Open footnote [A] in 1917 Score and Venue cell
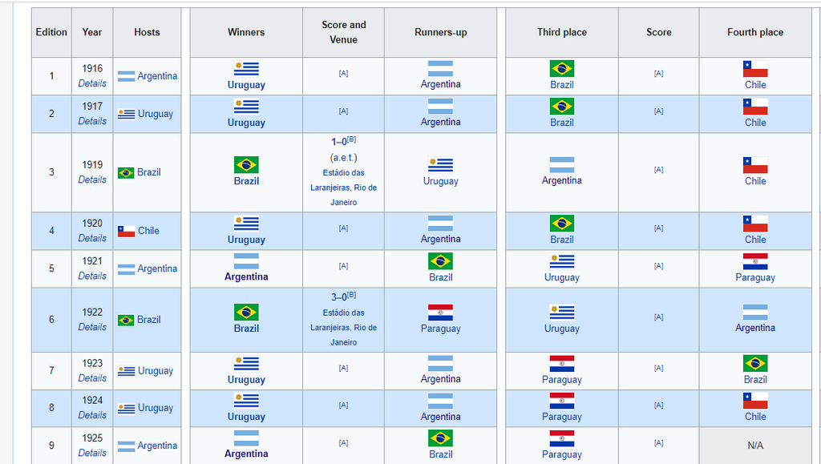Image resolution: width=821 pixels, height=464 pixels. click(x=343, y=111)
